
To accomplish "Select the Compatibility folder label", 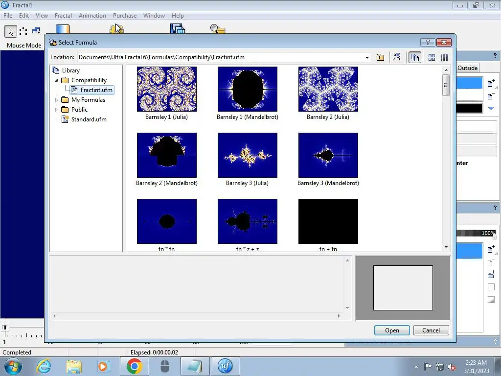I will point(89,80).
